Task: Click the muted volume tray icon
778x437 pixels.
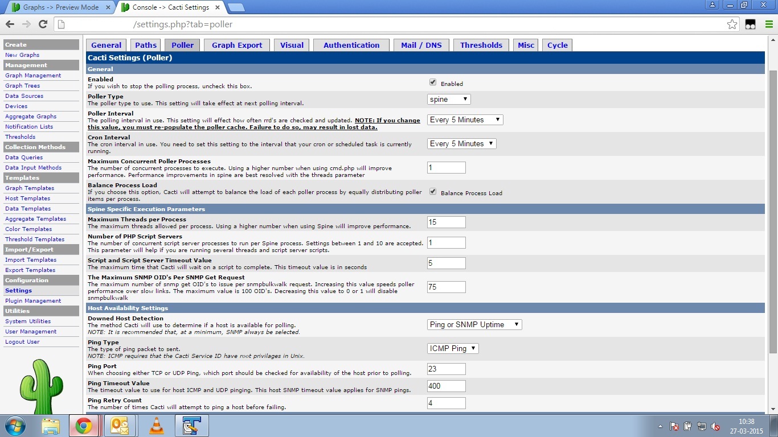Action: pos(716,426)
